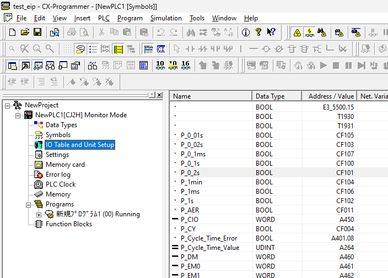Sort by Address / Value column header
The width and height of the screenshot is (388, 278).
[330, 96]
